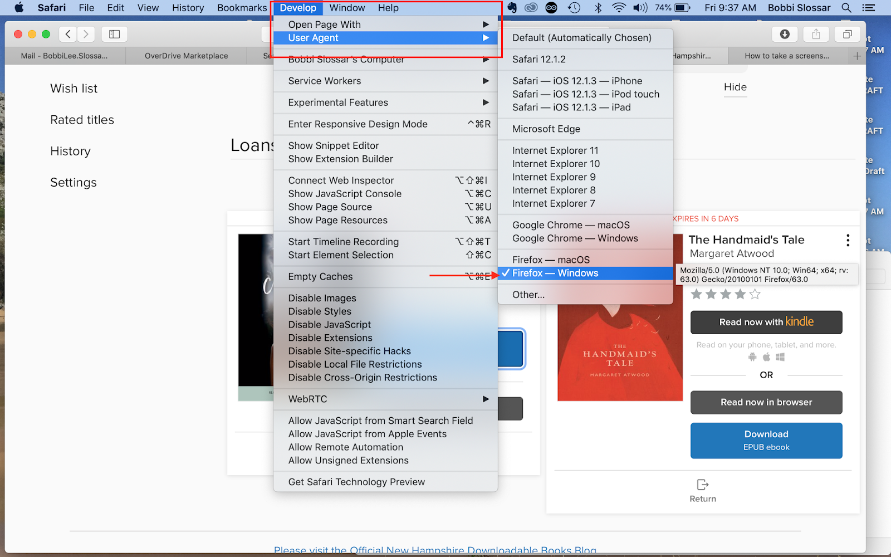Viewport: 891px width, 557px height.
Task: Expand the User Agent submenu
Action: 385,38
